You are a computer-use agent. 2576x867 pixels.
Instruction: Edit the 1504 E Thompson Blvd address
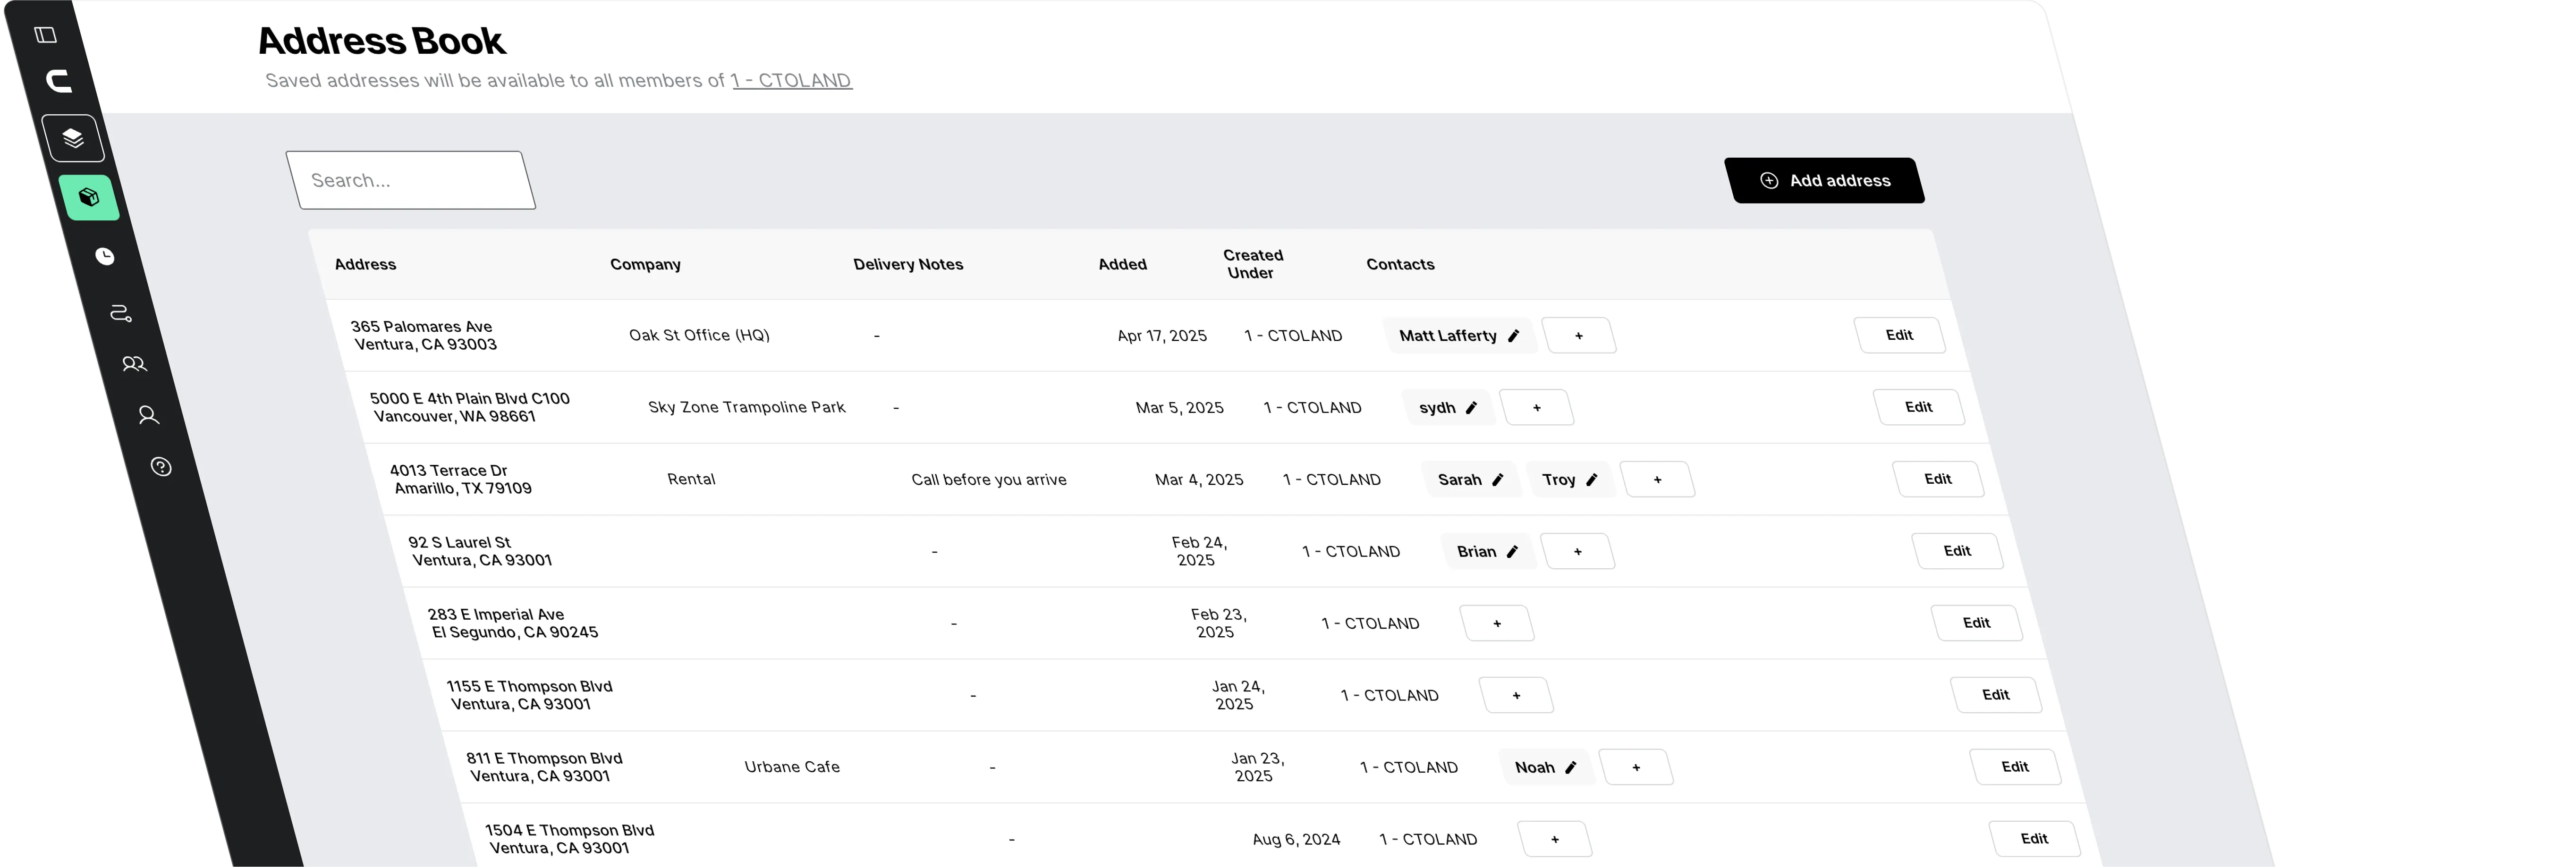coord(2034,839)
